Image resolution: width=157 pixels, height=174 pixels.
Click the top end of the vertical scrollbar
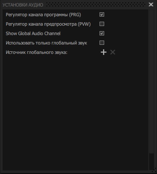[x=151, y=11]
